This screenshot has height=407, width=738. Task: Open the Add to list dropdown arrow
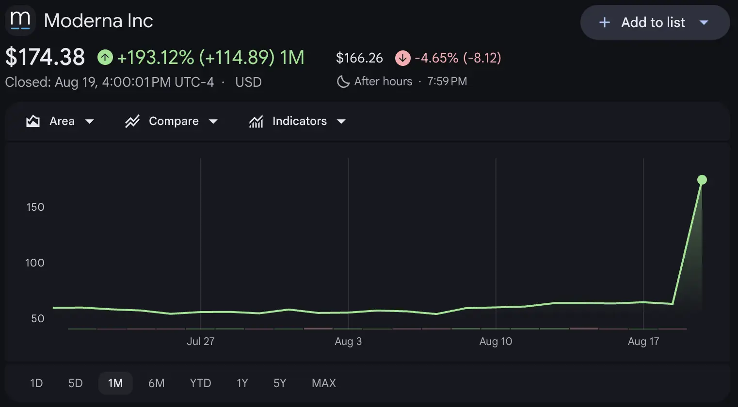(x=704, y=22)
